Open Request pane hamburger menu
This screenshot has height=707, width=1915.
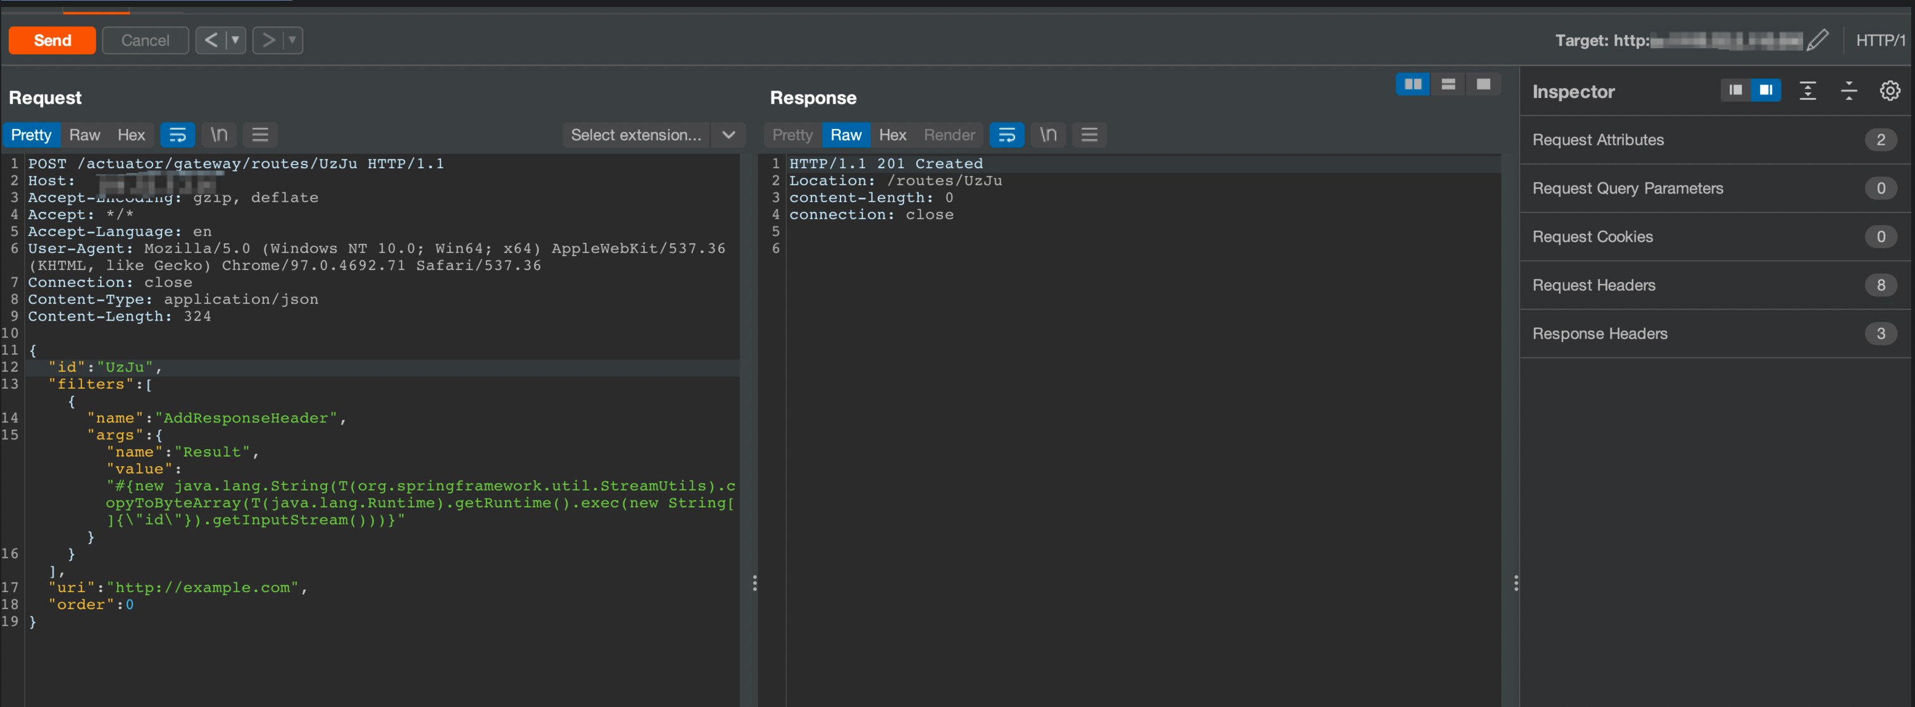[259, 135]
